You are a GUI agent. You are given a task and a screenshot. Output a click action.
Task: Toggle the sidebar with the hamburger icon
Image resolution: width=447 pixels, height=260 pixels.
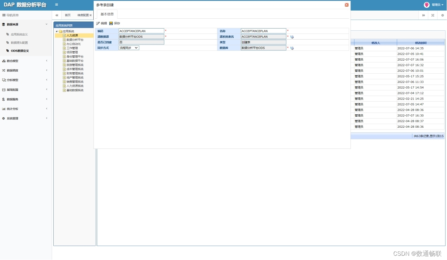pos(57,5)
